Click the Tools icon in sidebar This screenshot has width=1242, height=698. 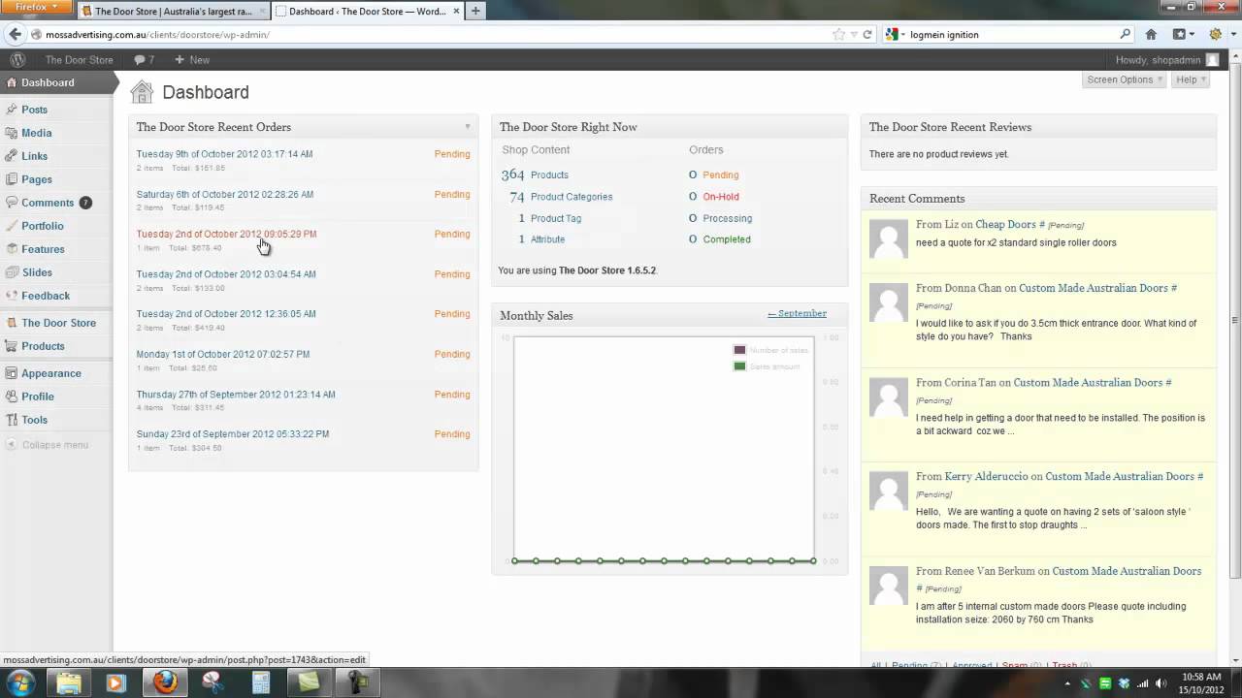(x=11, y=420)
